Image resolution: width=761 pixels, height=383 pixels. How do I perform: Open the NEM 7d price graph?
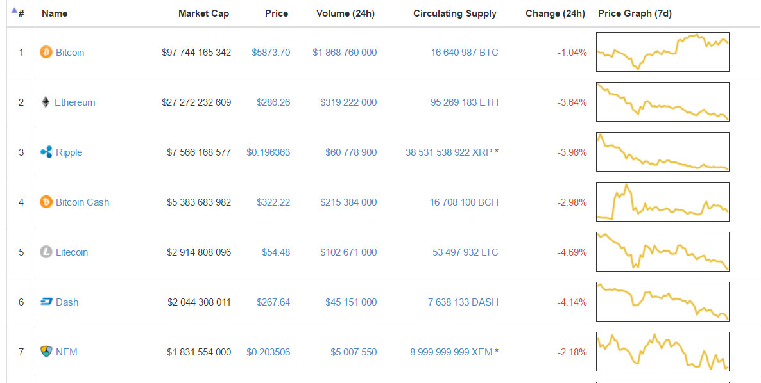[x=662, y=352]
